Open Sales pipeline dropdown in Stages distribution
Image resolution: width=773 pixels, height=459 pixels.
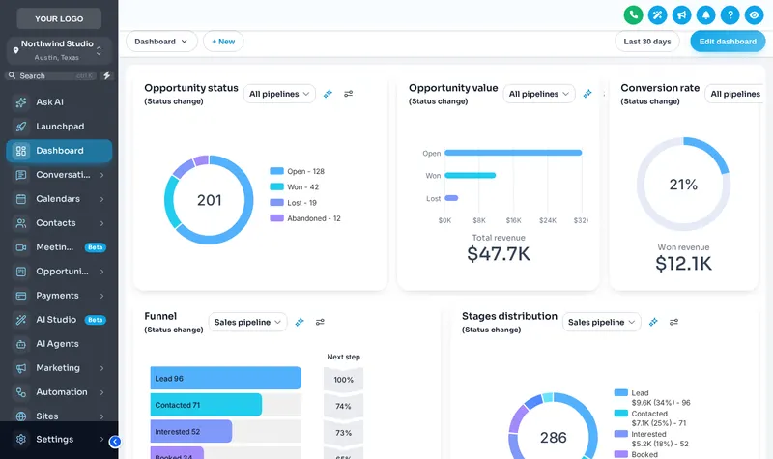tap(601, 322)
